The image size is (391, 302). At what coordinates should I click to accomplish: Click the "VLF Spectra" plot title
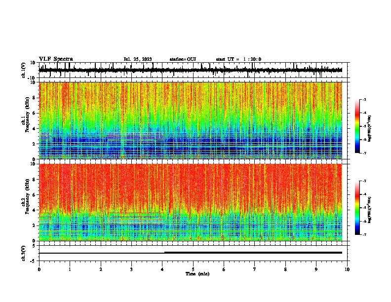coord(56,59)
